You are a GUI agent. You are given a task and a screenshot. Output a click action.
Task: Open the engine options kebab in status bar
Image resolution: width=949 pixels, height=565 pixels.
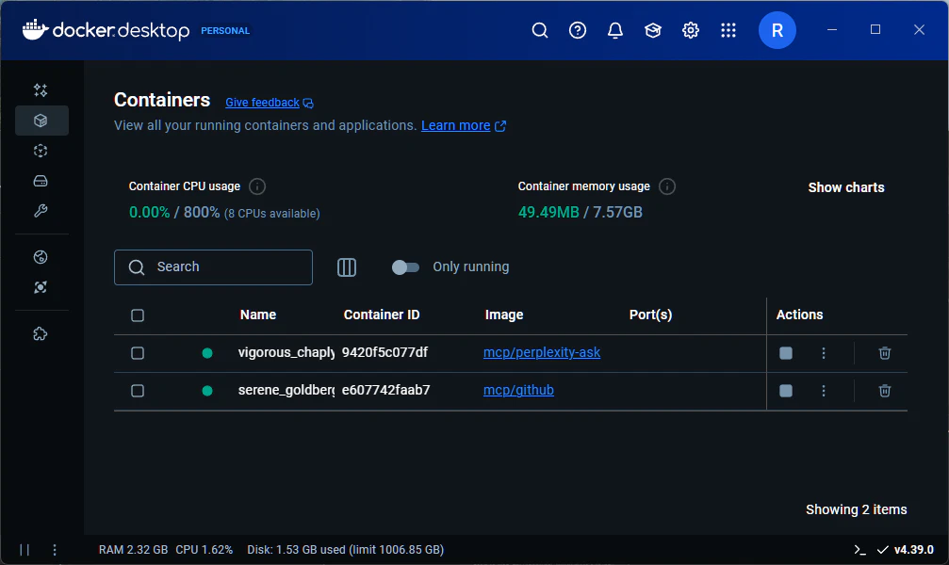tap(55, 550)
